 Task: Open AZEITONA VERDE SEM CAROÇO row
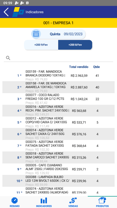coord(58,157)
